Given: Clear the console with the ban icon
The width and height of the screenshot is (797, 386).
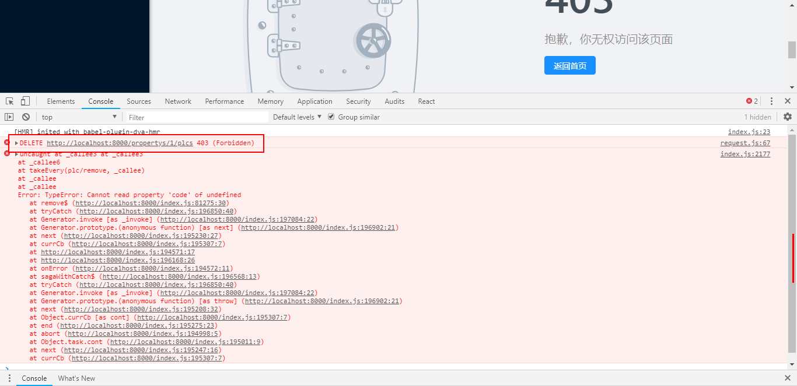Looking at the screenshot, I should point(26,117).
